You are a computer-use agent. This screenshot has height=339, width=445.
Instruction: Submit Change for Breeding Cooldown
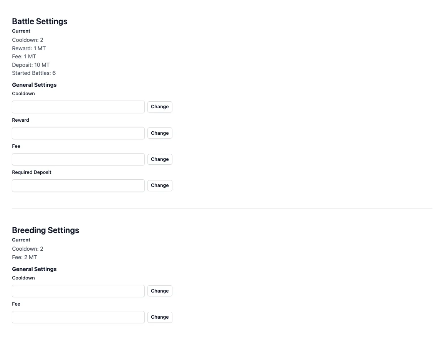(160, 291)
